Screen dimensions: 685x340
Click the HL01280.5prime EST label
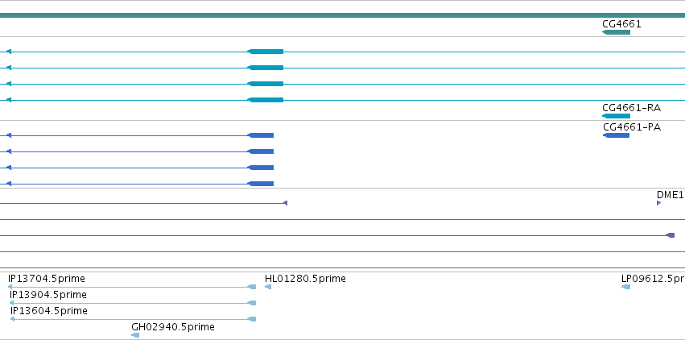(305, 279)
